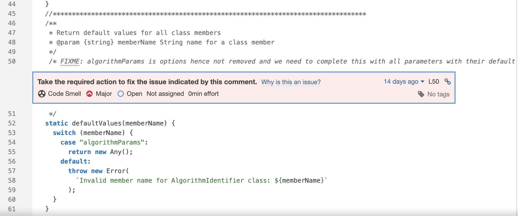Select line number 50 in the gutter
Image resolution: width=518 pixels, height=216 pixels.
[12, 61]
